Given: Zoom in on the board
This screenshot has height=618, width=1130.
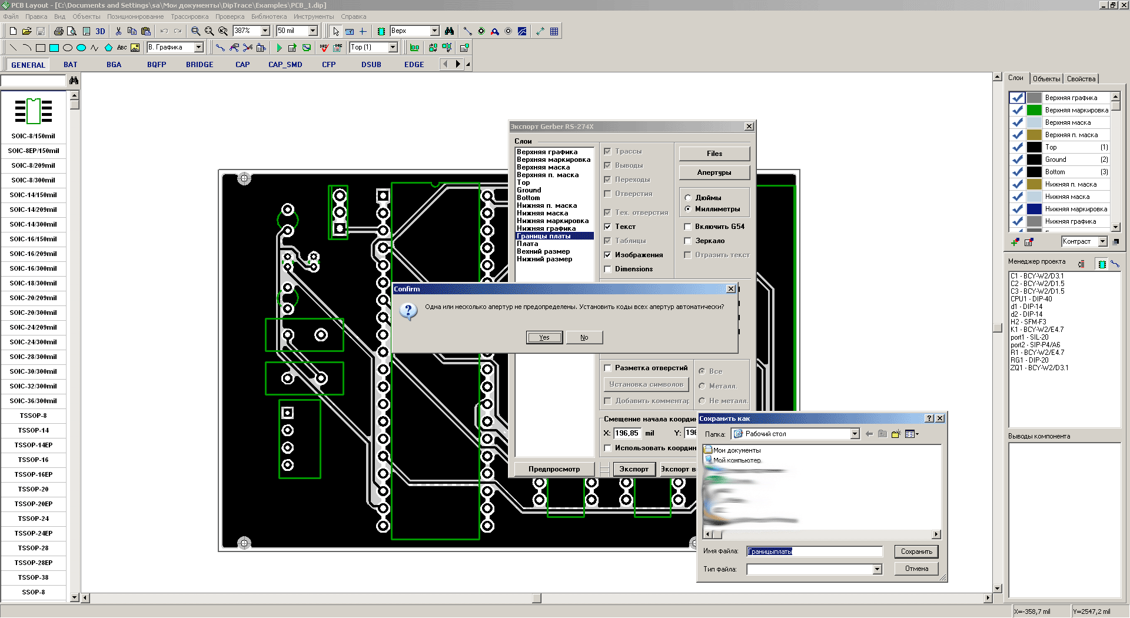Looking at the screenshot, I should (x=195, y=31).
